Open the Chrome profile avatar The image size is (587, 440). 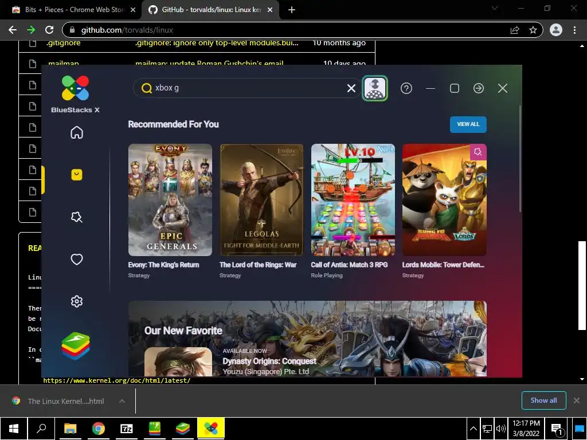[556, 30]
